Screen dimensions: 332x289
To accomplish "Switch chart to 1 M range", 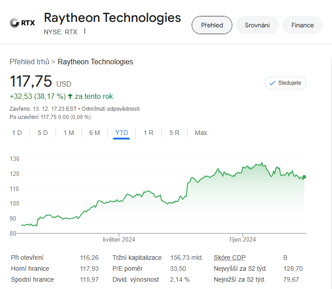I will (69, 133).
